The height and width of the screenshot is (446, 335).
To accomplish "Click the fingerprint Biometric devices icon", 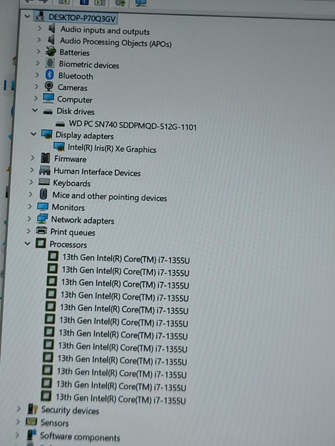I will pos(50,63).
